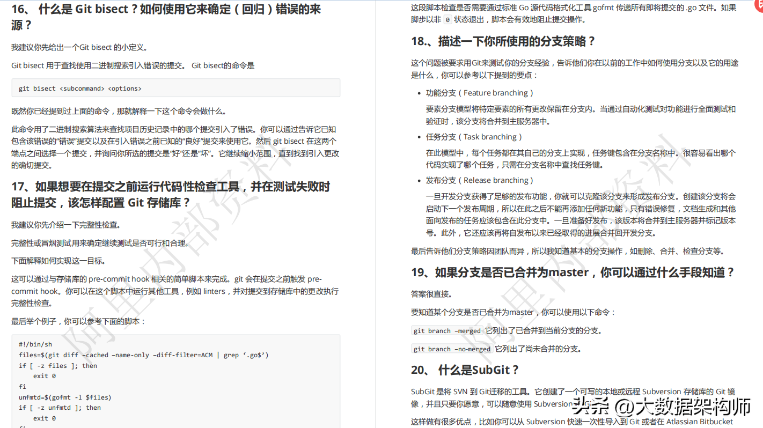763x428 pixels.
Task: Click the heading "16、什么是 Git bisect"
Action: 166,17
